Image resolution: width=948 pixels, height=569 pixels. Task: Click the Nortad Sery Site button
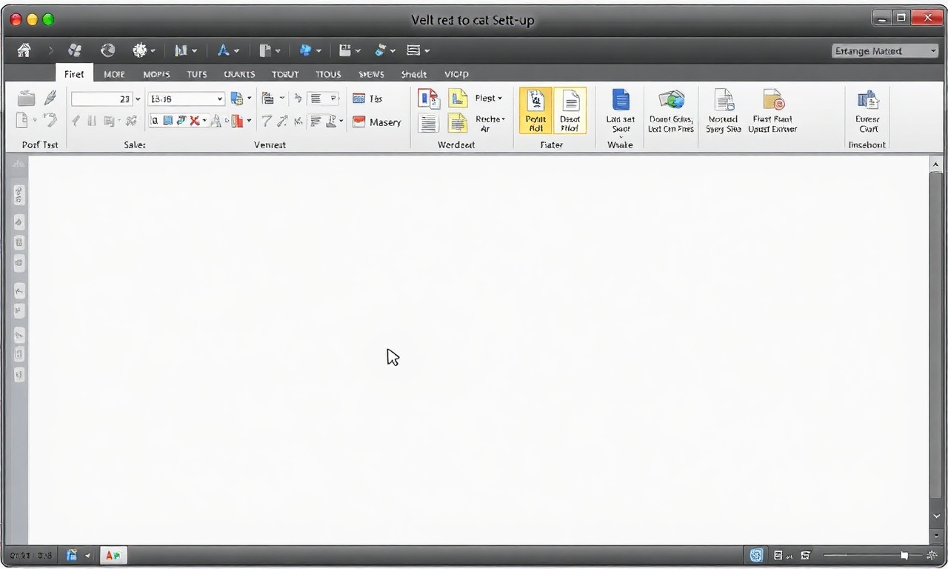pyautogui.click(x=724, y=110)
